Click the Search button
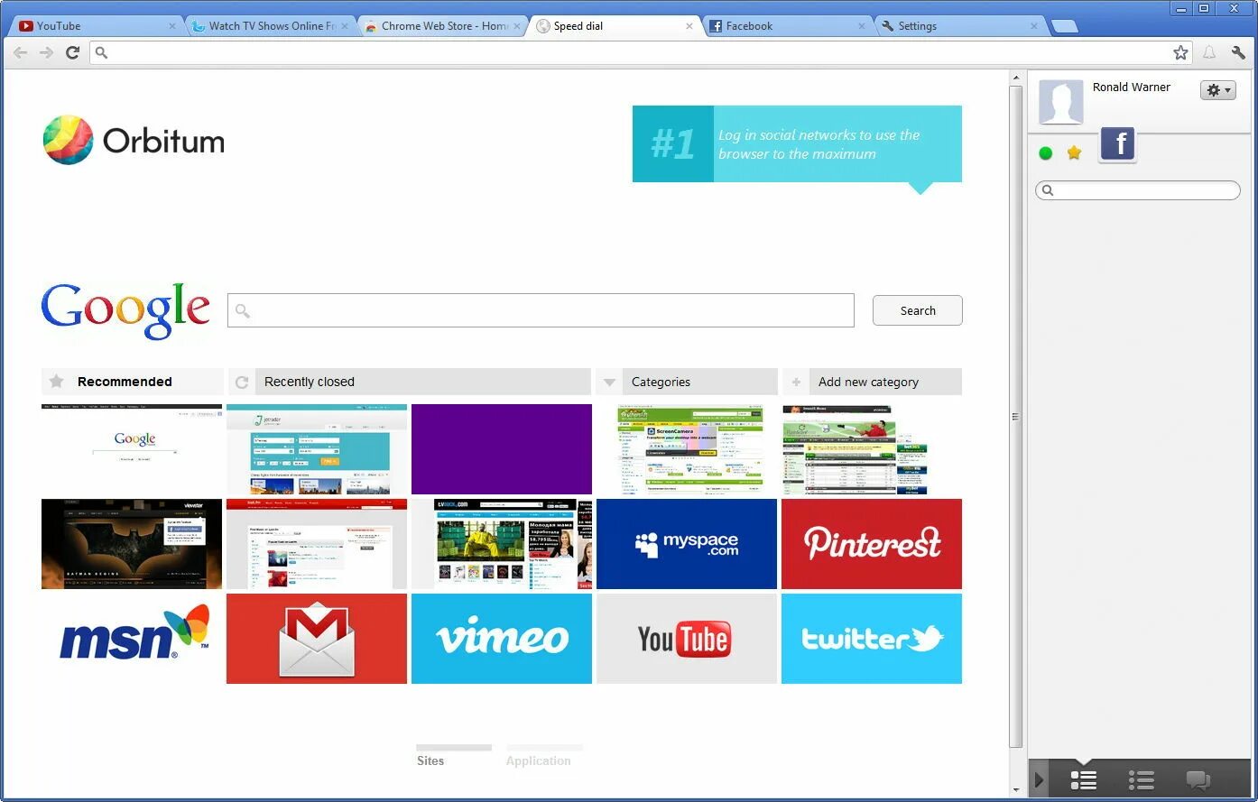Image resolution: width=1258 pixels, height=802 pixels. pyautogui.click(x=918, y=310)
